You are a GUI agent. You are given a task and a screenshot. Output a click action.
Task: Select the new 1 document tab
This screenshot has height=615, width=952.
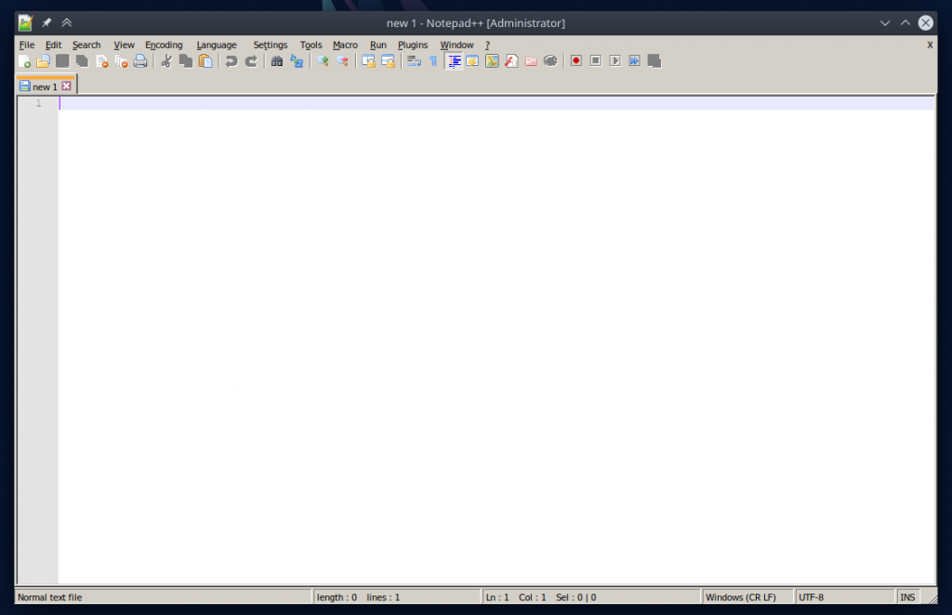point(45,86)
